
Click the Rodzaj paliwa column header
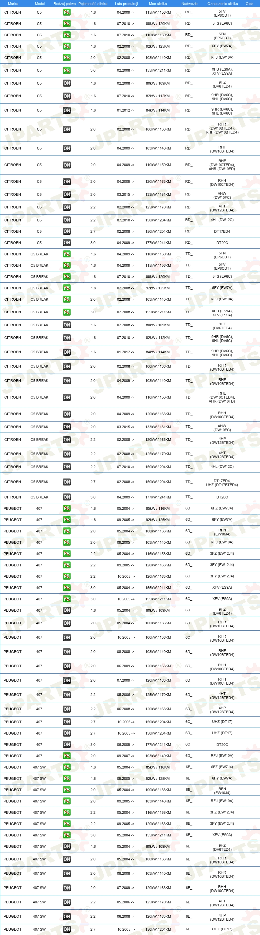[x=65, y=4]
